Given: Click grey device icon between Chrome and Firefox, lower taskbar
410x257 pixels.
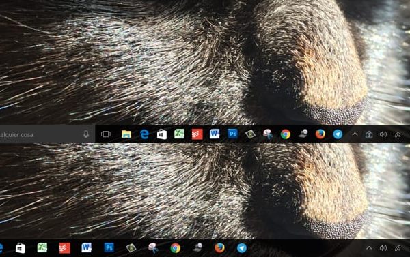Looking at the screenshot, I should 198,247.
